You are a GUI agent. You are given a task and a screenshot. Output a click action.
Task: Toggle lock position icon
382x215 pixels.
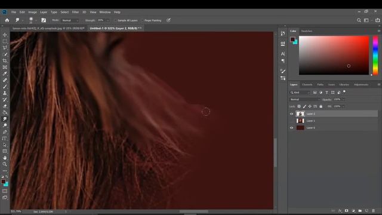(310, 106)
